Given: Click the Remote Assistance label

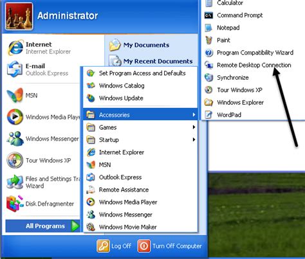Looking at the screenshot, I should (x=124, y=190).
